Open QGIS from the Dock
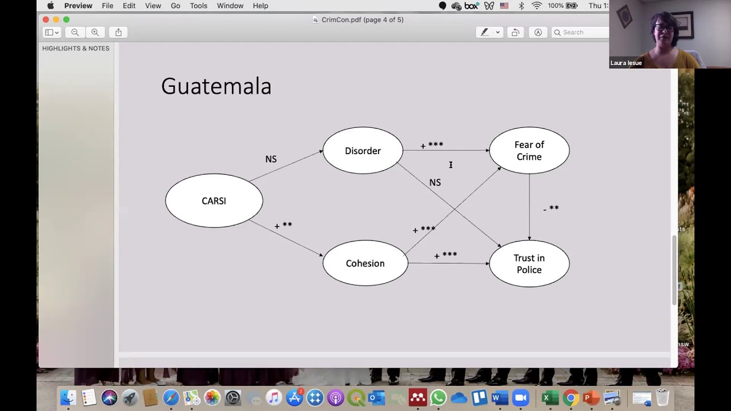Image resolution: width=731 pixels, height=411 pixels. tap(356, 398)
